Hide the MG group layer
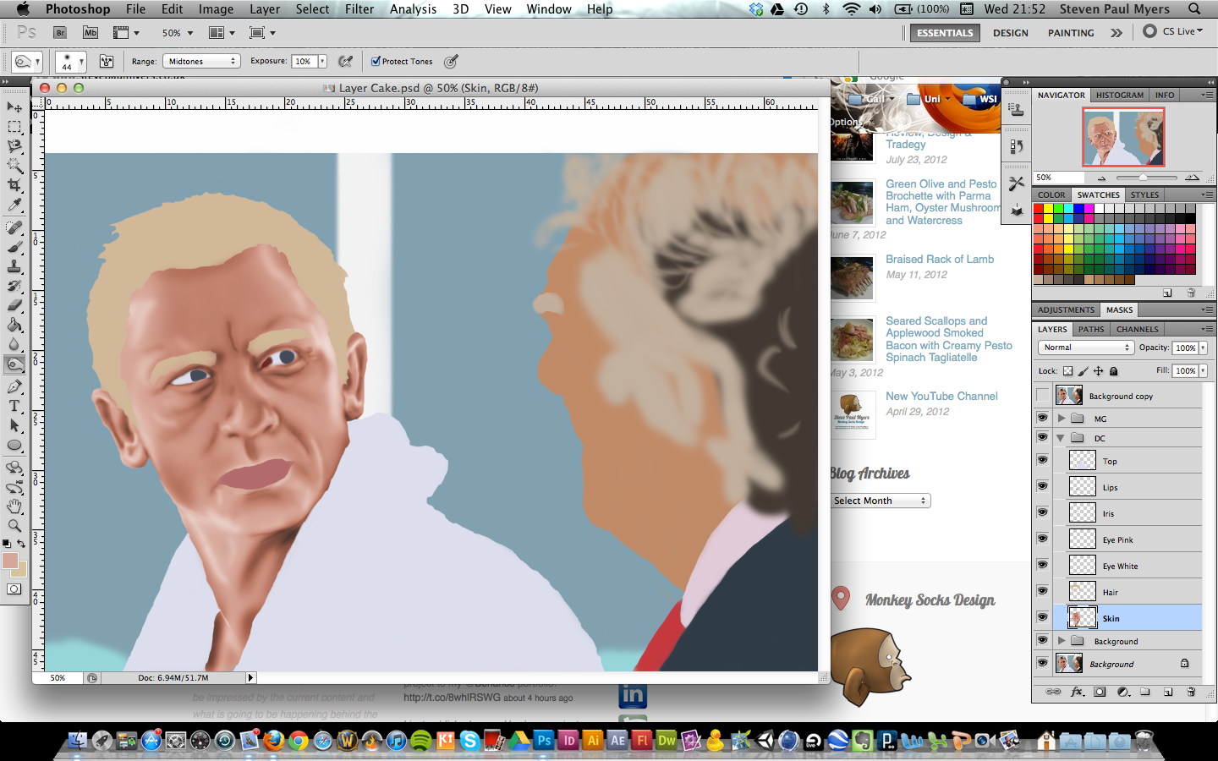This screenshot has height=761, width=1218. click(x=1042, y=418)
